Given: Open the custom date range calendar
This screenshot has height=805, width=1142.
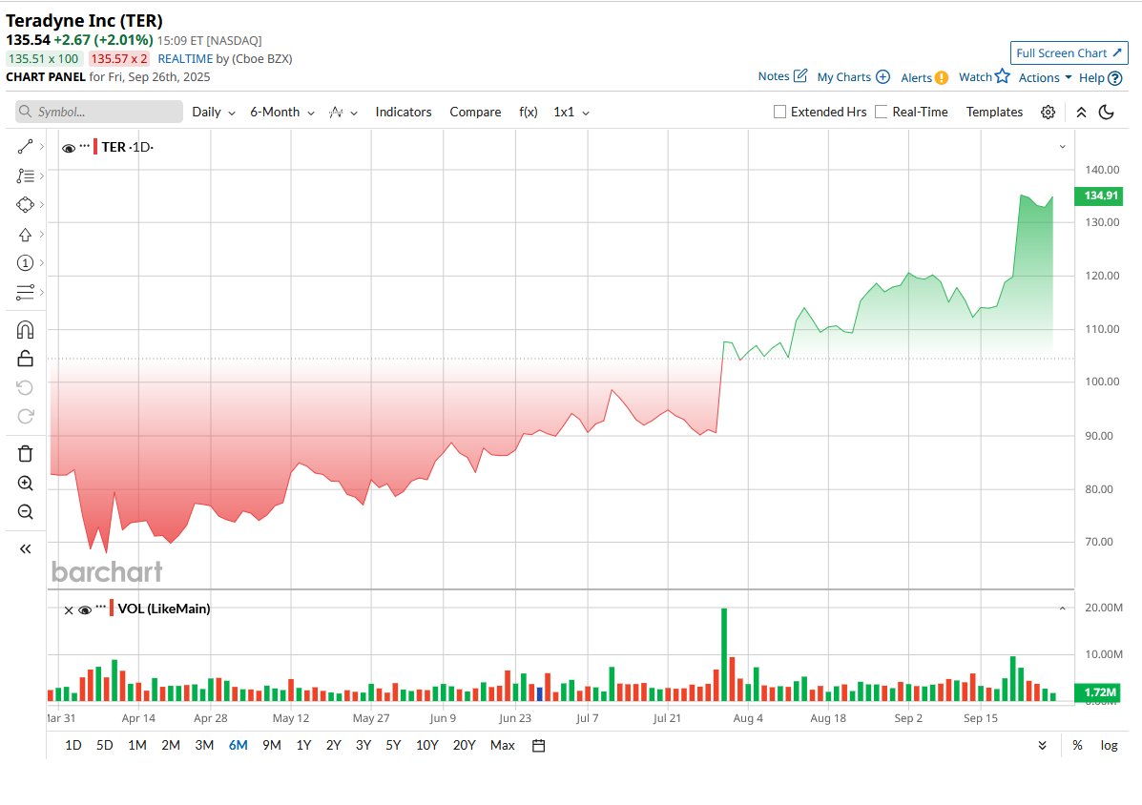Looking at the screenshot, I should 539,745.
